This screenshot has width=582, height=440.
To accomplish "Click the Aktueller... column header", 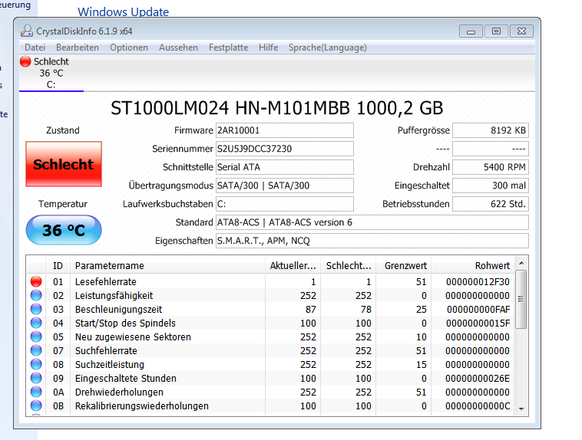I will (x=293, y=265).
